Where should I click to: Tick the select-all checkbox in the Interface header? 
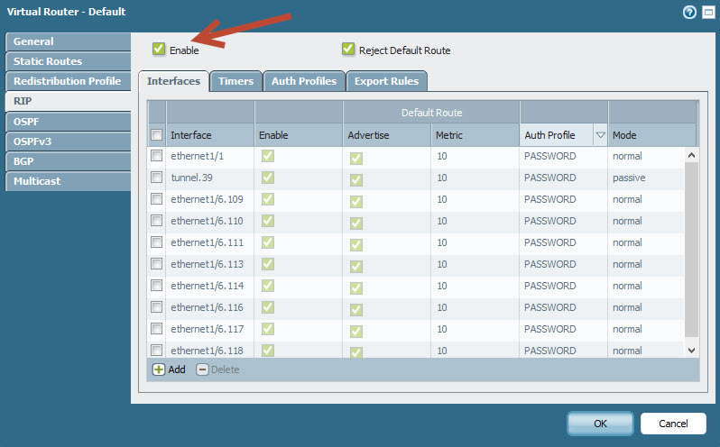157,135
